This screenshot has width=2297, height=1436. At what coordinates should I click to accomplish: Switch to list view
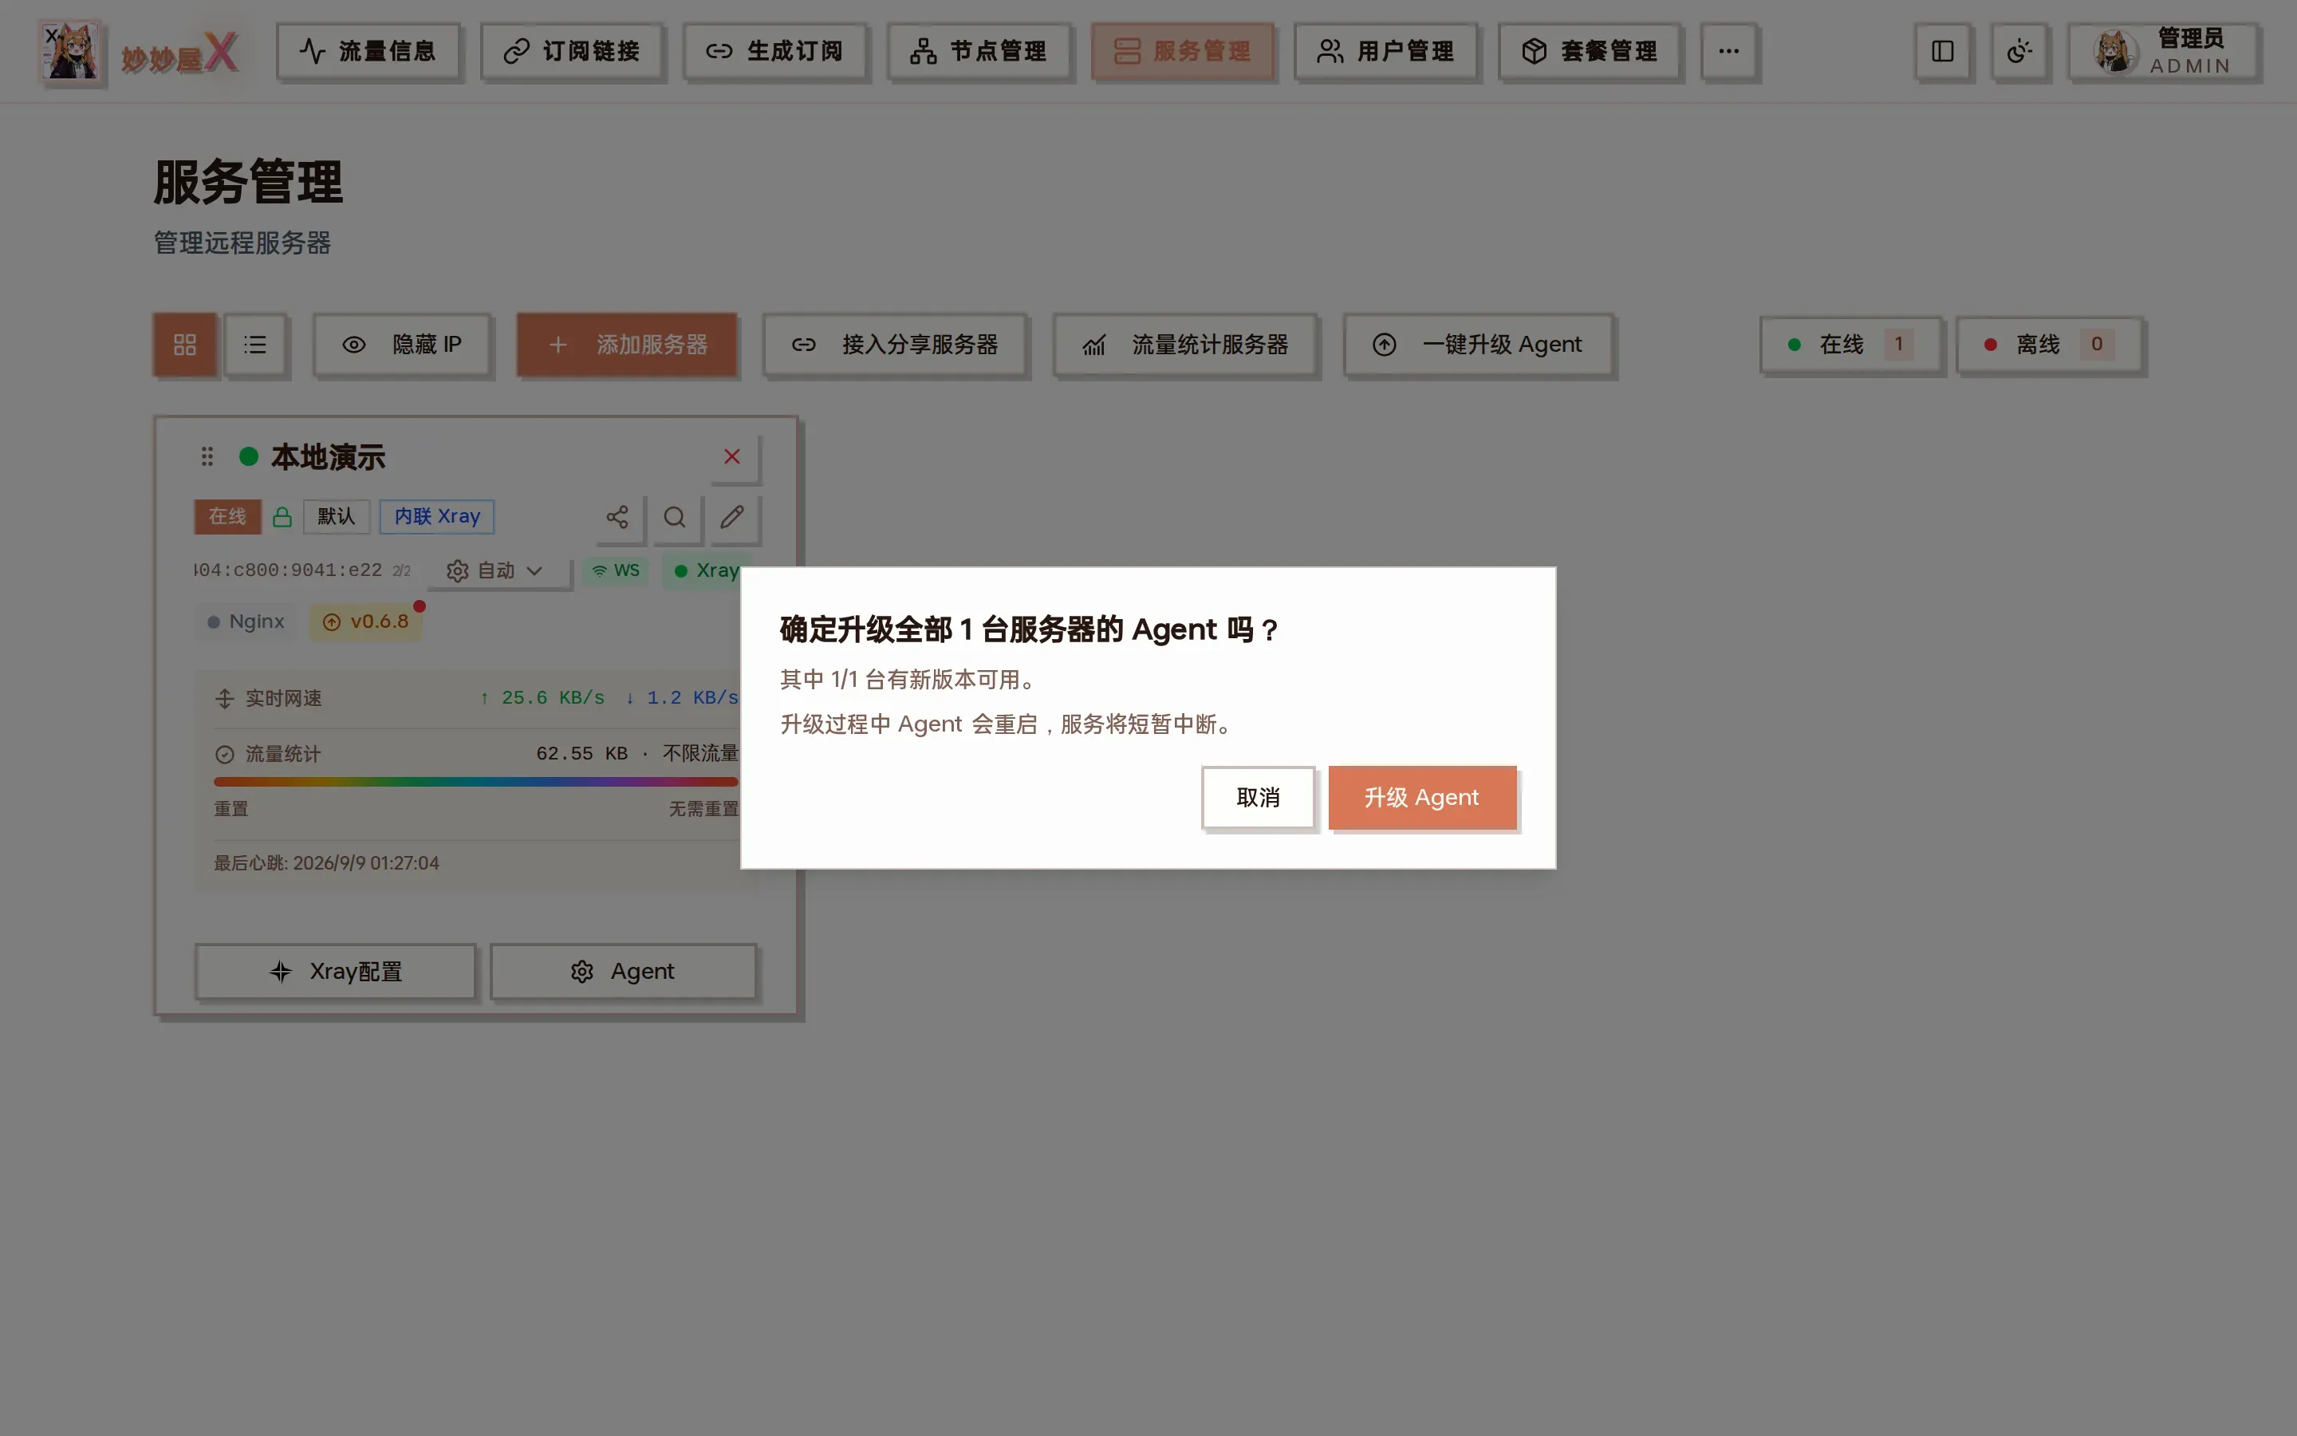255,345
